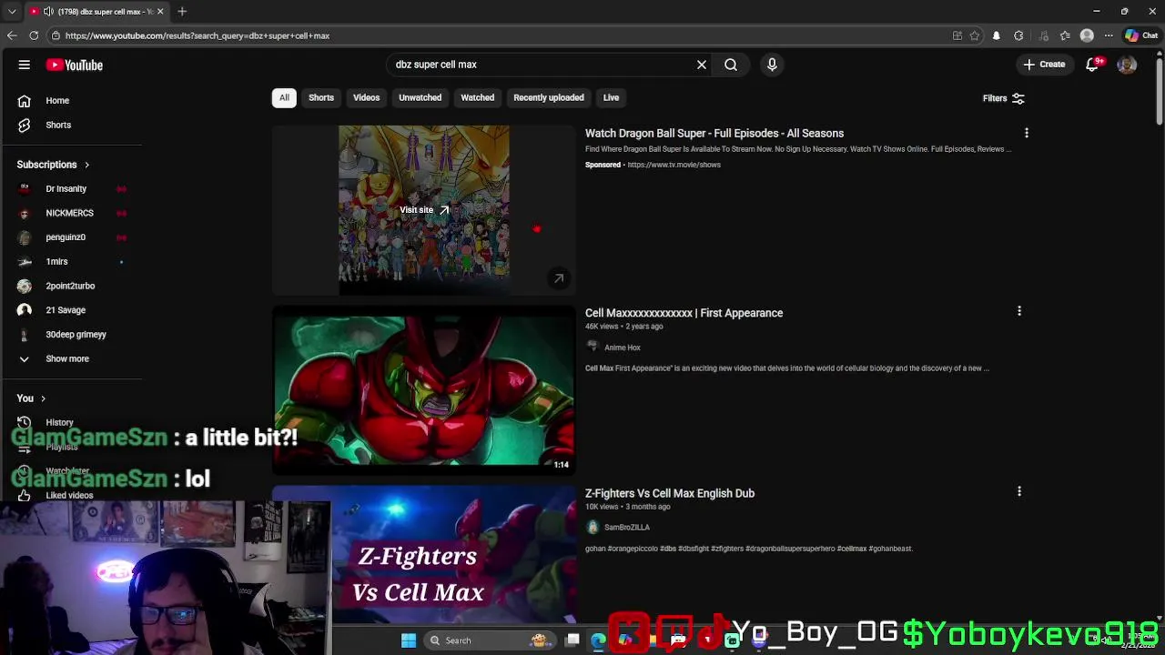Viewport: 1165px width, 655px height.
Task: Open YouTube notifications bell
Action: (1092, 65)
